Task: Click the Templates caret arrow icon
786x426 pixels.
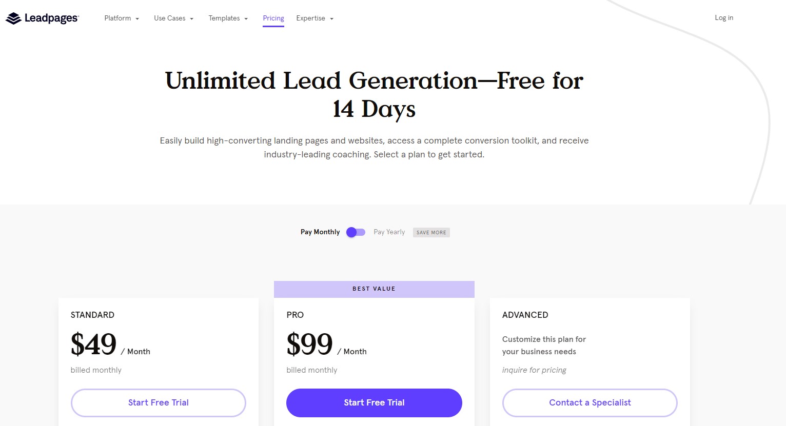Action: [x=246, y=19]
